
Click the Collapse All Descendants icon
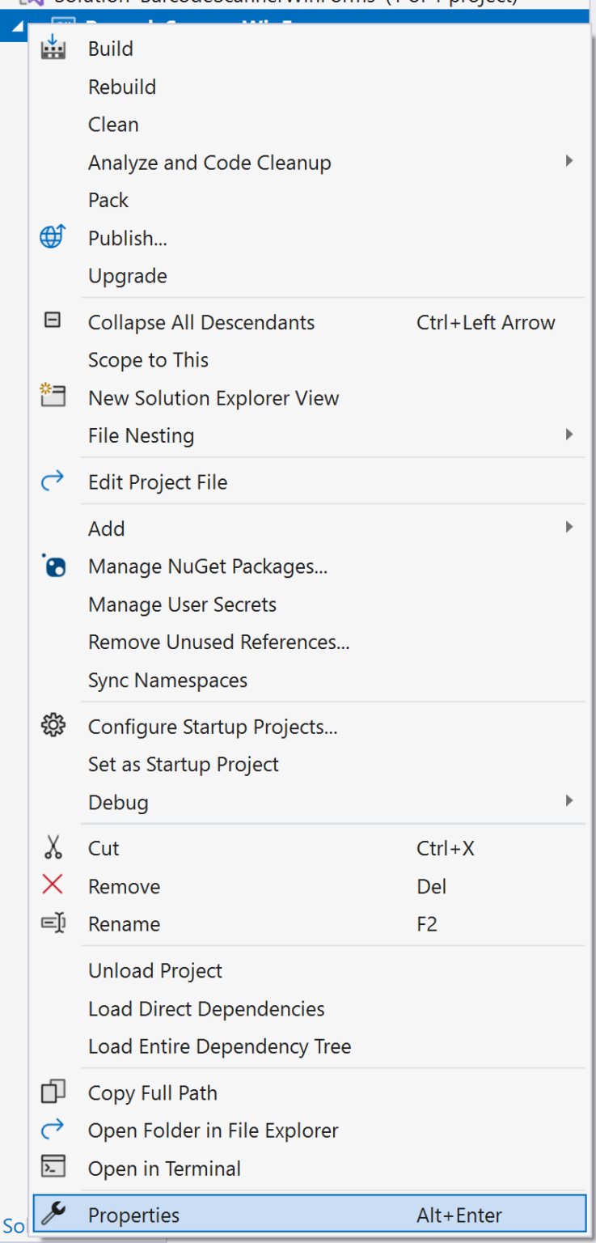point(53,321)
